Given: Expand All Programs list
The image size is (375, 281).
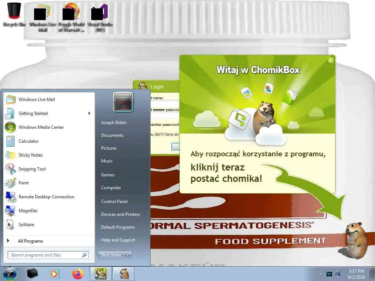Looking at the screenshot, I should [x=49, y=241].
